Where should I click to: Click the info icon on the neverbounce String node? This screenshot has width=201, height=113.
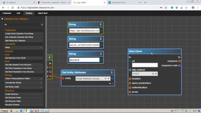[x=100, y=24]
